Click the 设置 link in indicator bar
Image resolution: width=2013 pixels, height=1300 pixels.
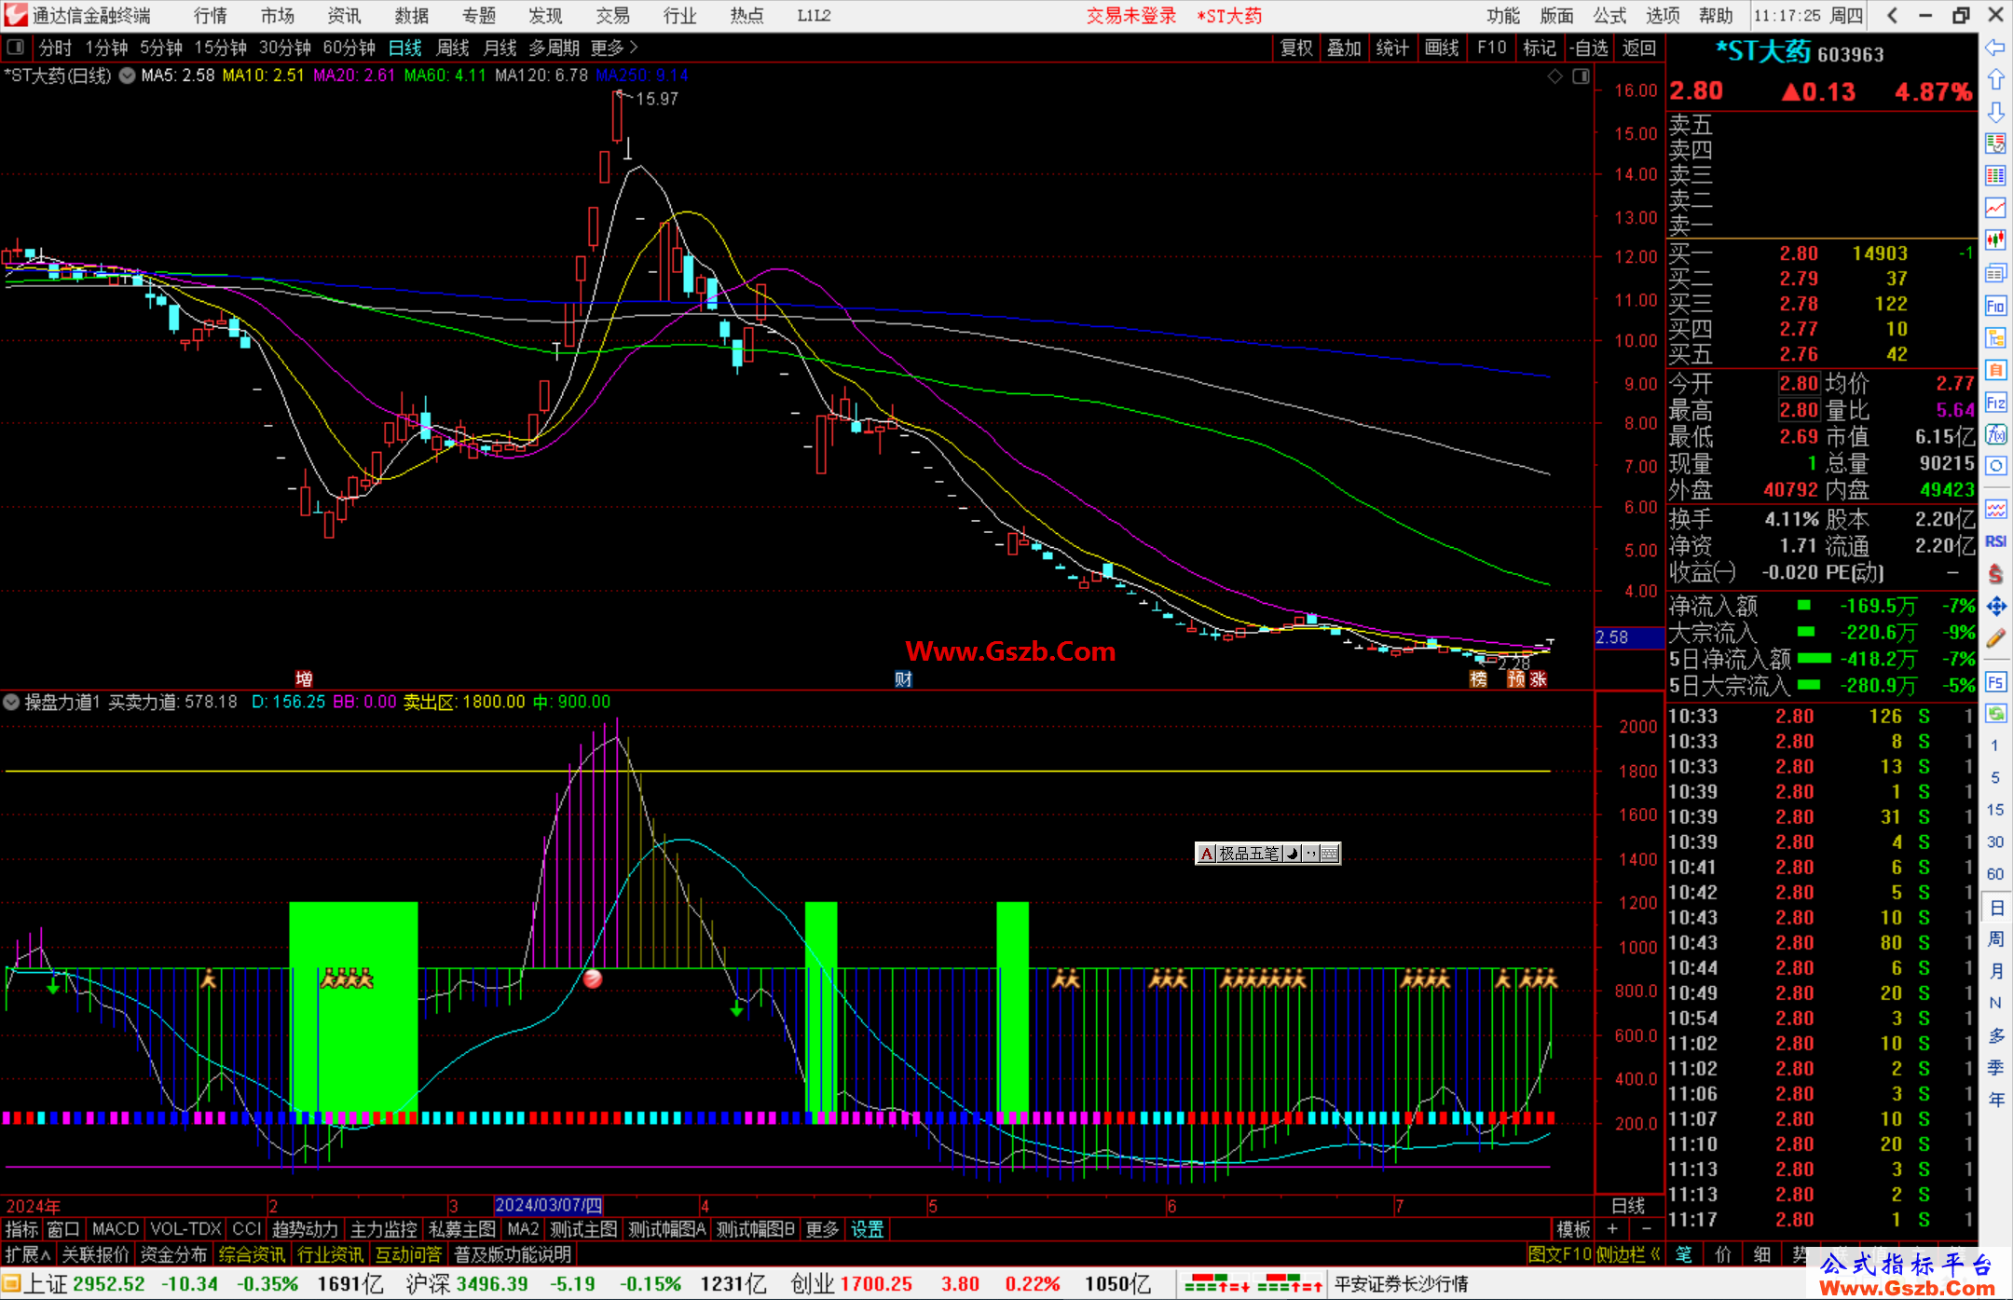point(868,1229)
